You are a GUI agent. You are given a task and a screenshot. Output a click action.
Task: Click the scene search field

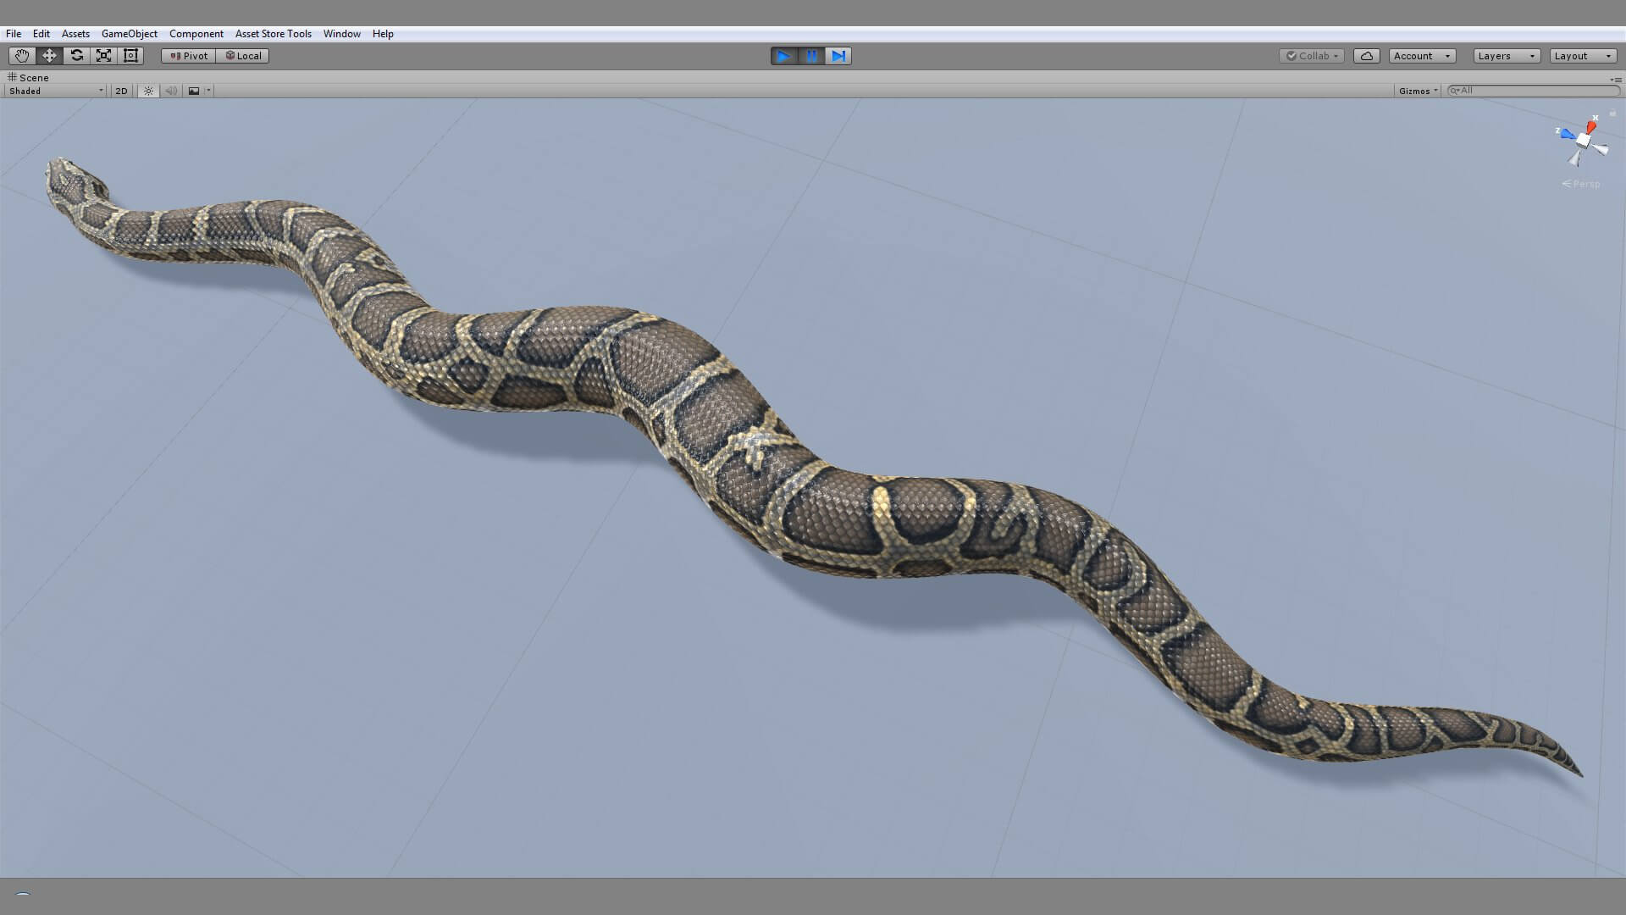click(1535, 91)
